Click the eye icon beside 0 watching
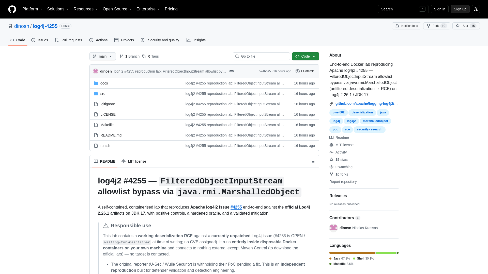488x274 pixels. [x=331, y=167]
